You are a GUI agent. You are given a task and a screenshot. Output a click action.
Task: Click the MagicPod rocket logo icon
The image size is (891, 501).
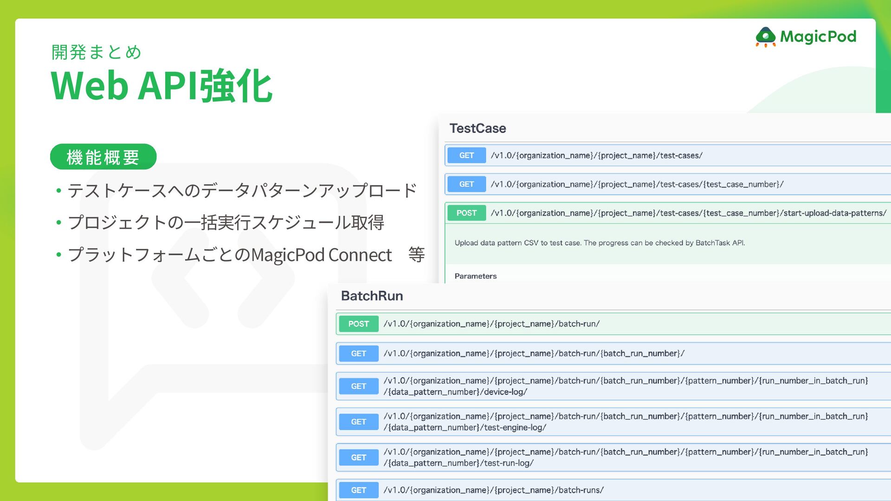pos(765,37)
